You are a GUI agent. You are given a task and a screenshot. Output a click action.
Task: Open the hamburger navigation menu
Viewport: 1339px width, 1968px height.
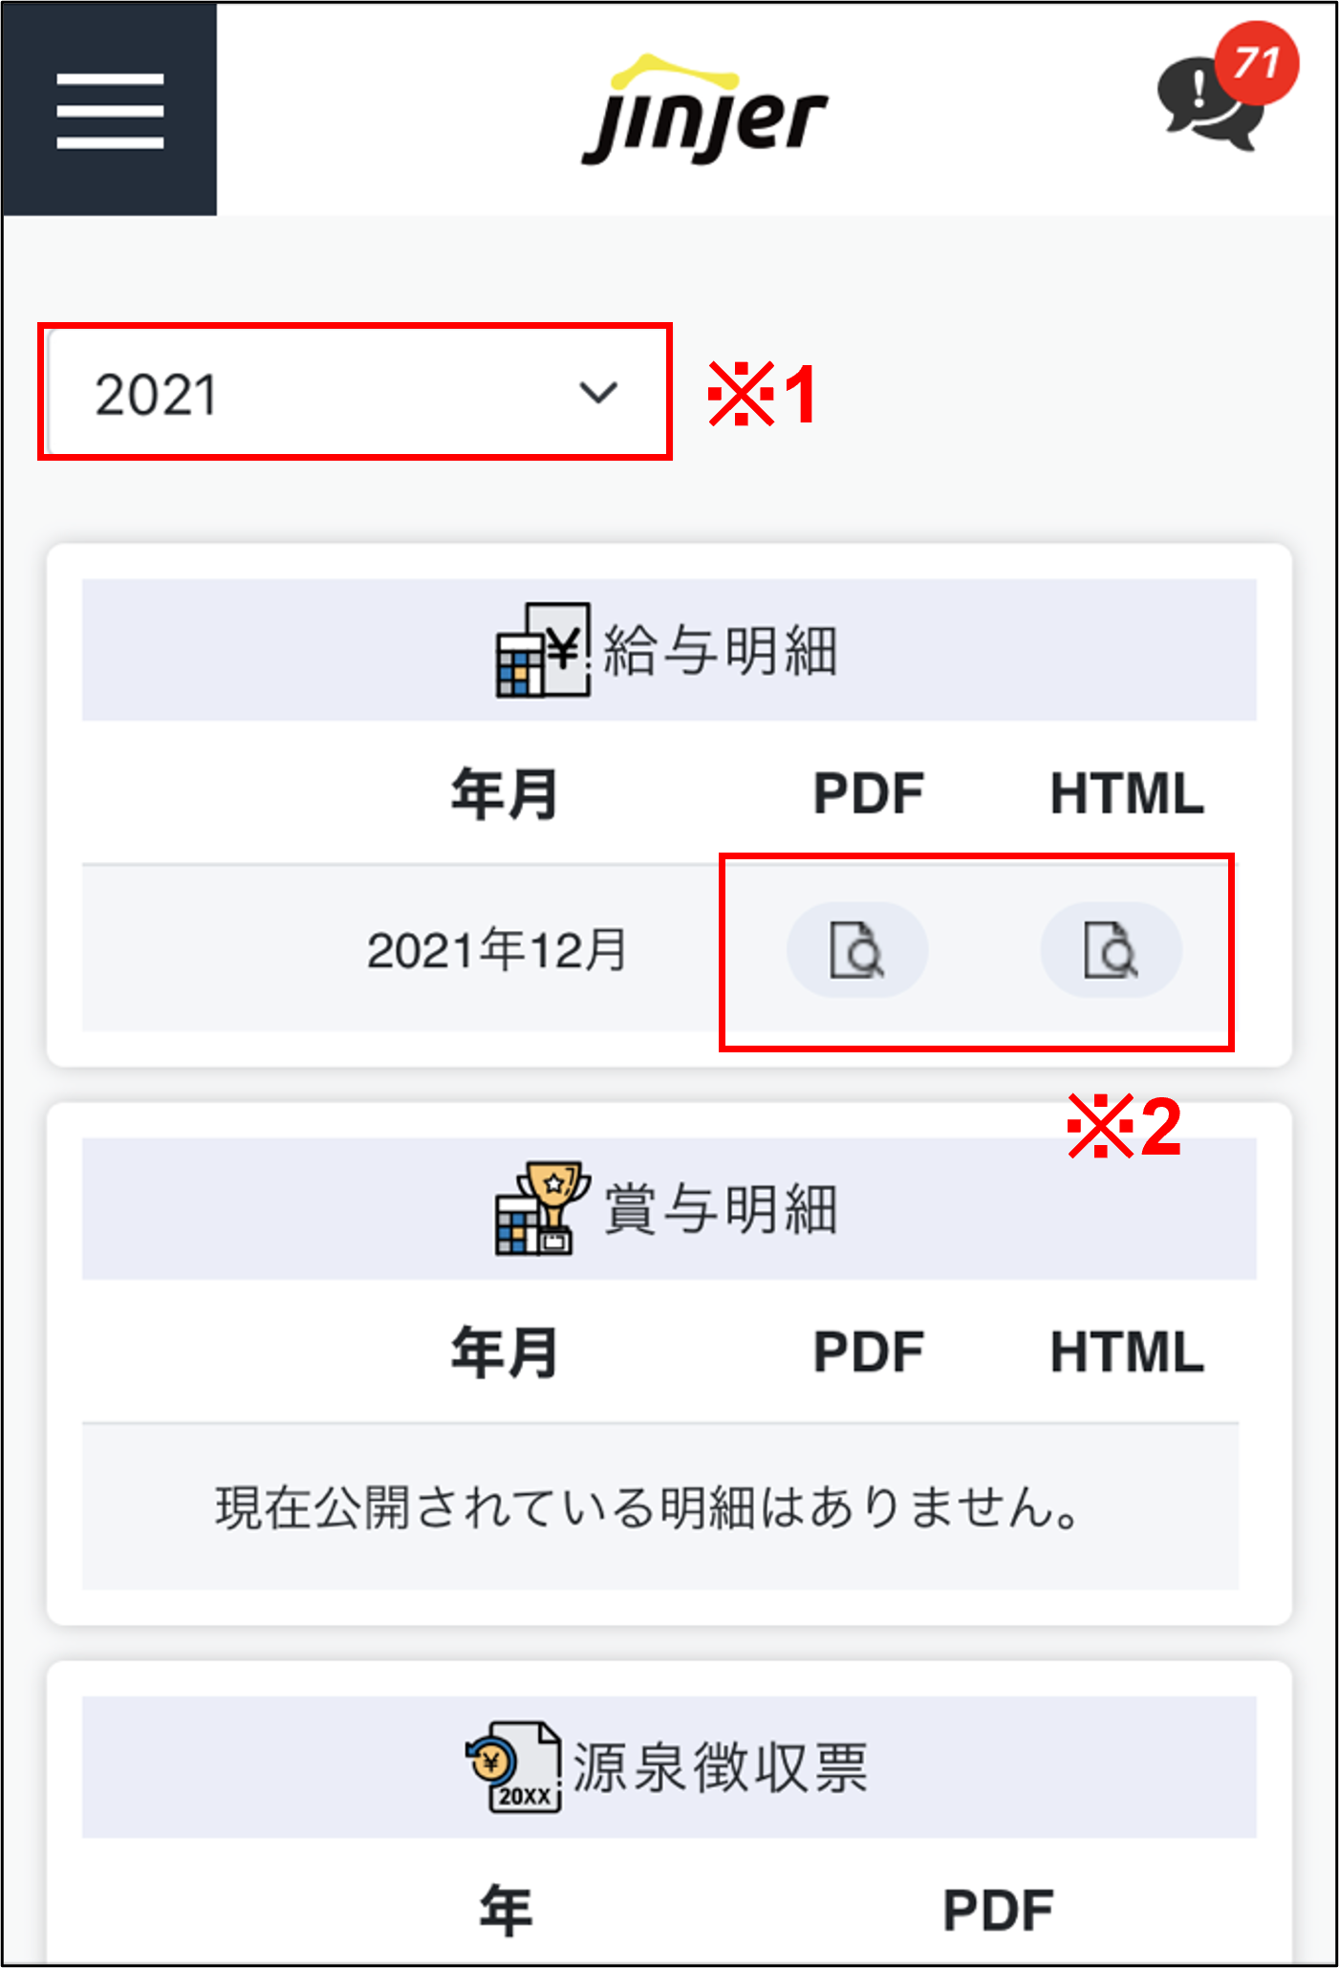click(109, 109)
